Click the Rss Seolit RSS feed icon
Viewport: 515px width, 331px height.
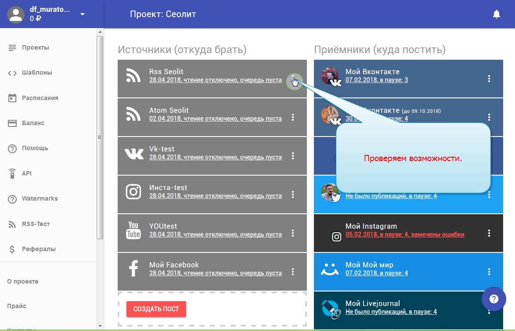coord(133,76)
